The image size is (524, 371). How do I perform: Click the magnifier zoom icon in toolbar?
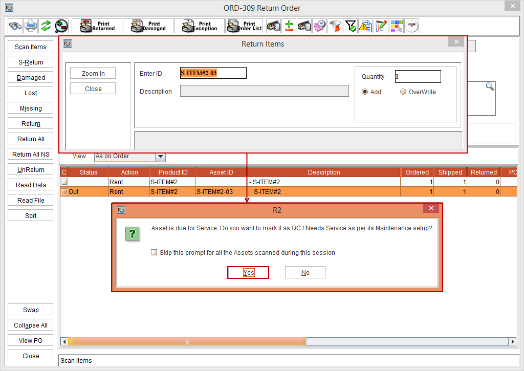(x=61, y=26)
